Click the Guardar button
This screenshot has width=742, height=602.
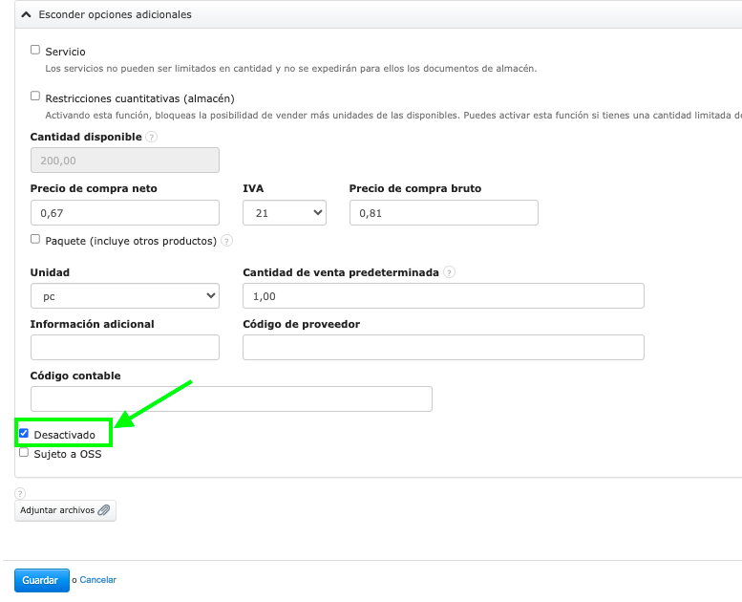pos(41,580)
